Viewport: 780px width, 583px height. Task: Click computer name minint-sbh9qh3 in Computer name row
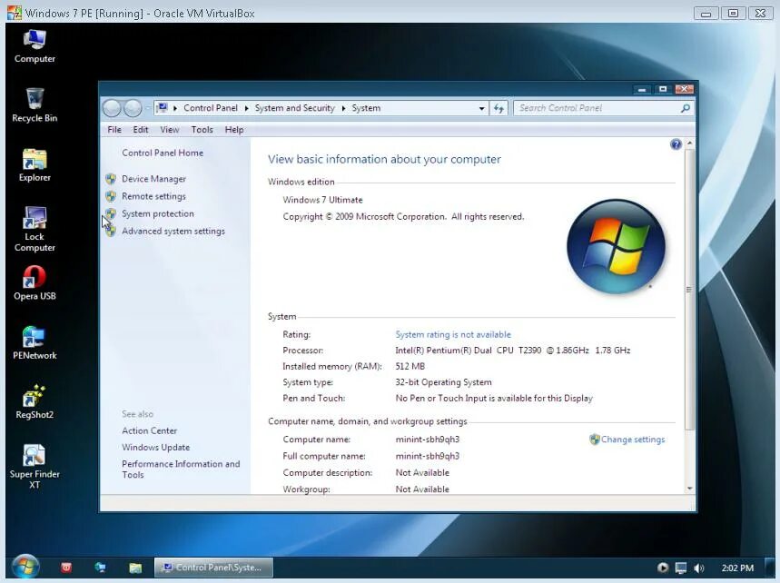tap(428, 440)
